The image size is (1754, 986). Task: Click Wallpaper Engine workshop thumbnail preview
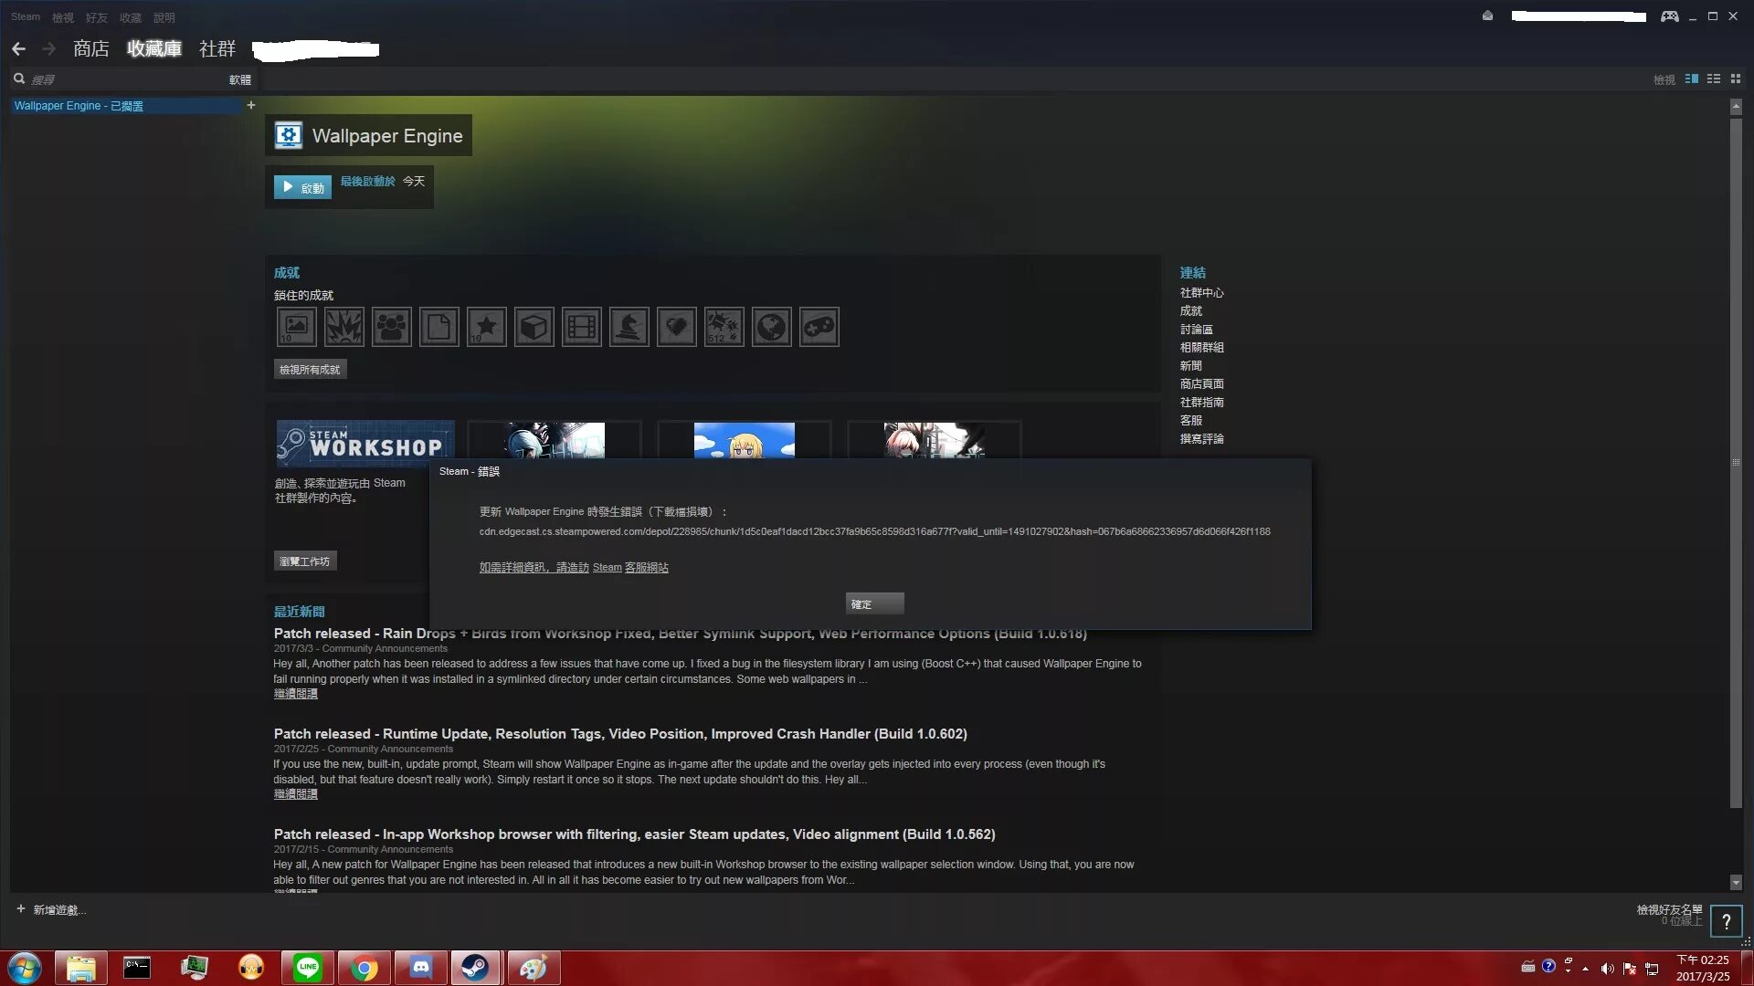pyautogui.click(x=555, y=439)
